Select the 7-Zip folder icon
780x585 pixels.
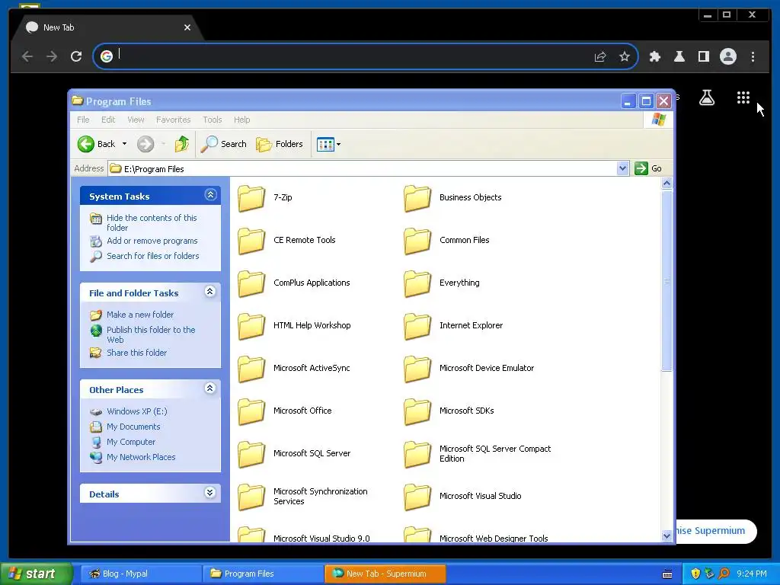[x=251, y=198]
